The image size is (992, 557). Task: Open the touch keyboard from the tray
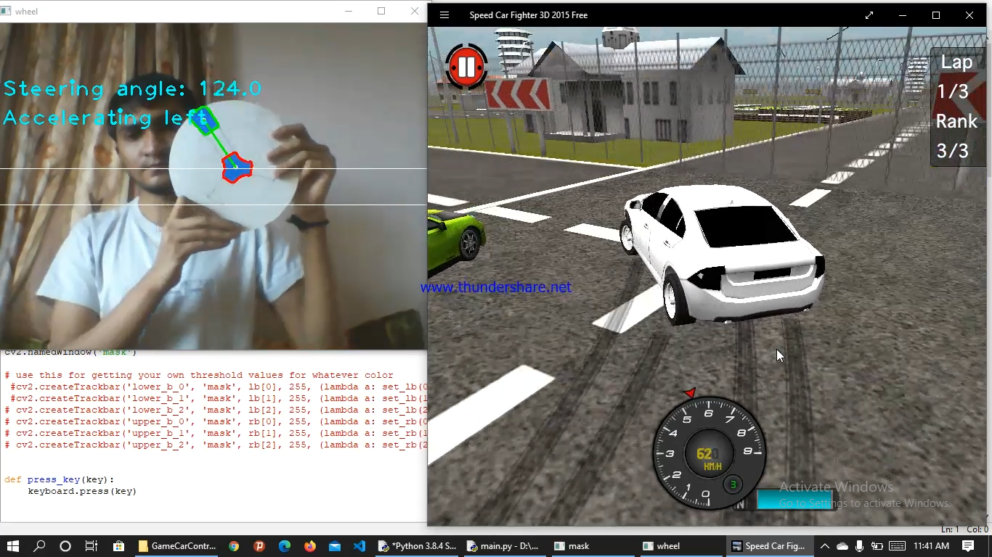point(897,546)
